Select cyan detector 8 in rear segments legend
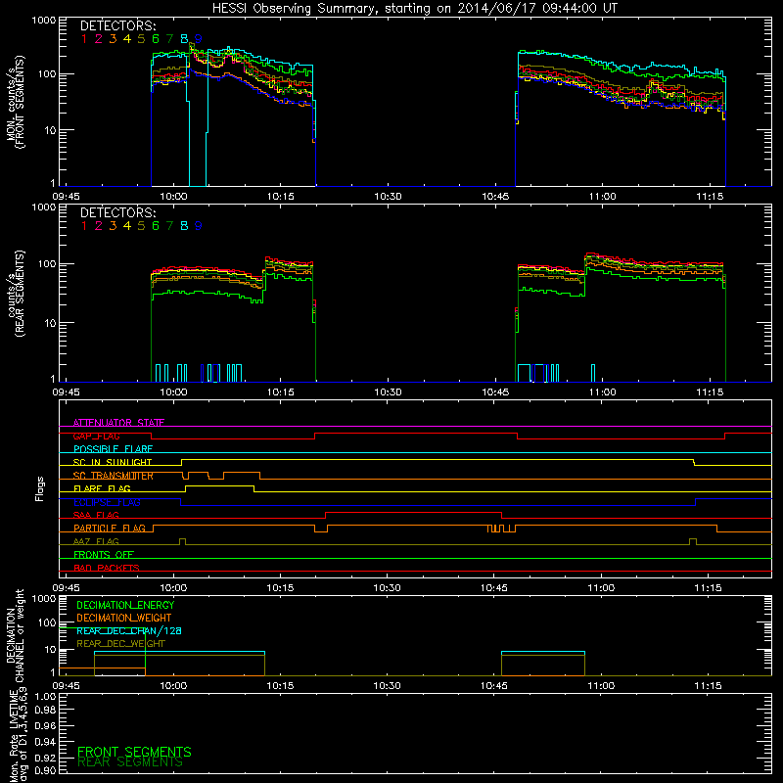 pyautogui.click(x=184, y=226)
